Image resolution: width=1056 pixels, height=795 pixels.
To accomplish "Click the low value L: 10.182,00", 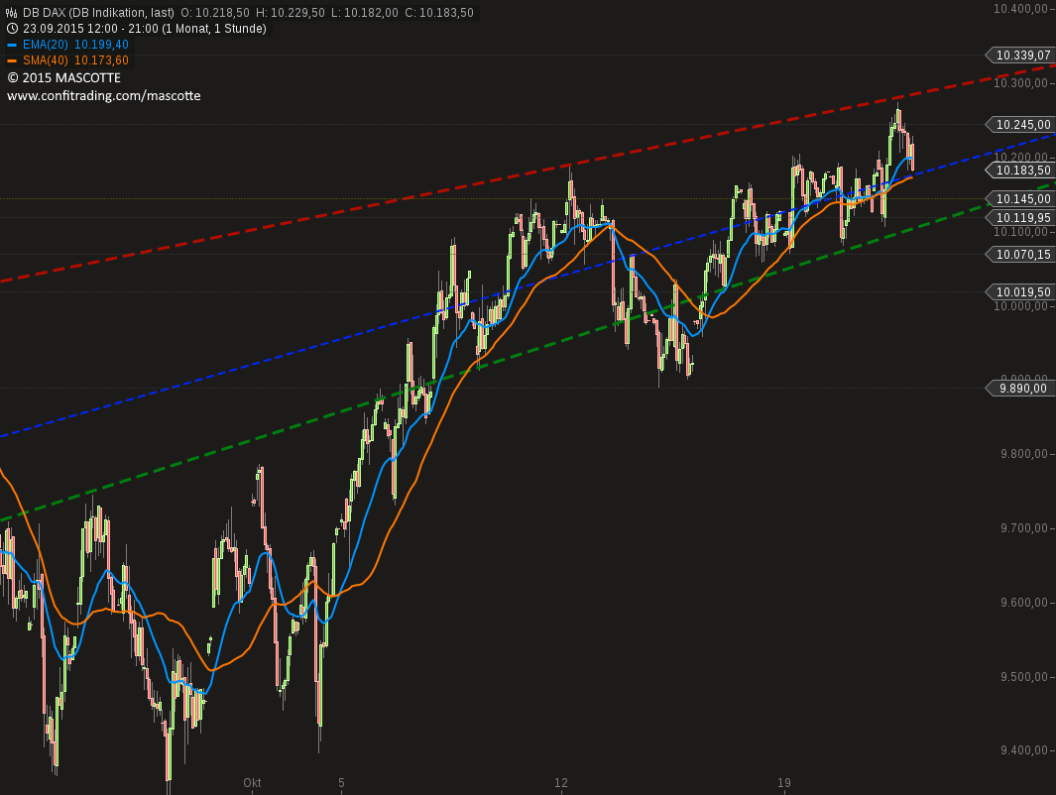I will point(364,13).
